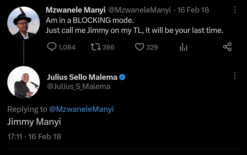Click the 17:11 · 16 Feb 18 timestamp

coord(34,136)
